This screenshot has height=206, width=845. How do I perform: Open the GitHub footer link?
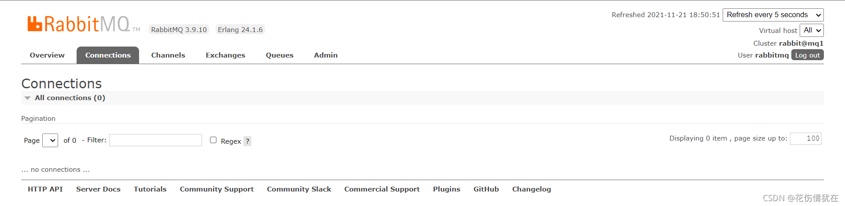pyautogui.click(x=486, y=189)
